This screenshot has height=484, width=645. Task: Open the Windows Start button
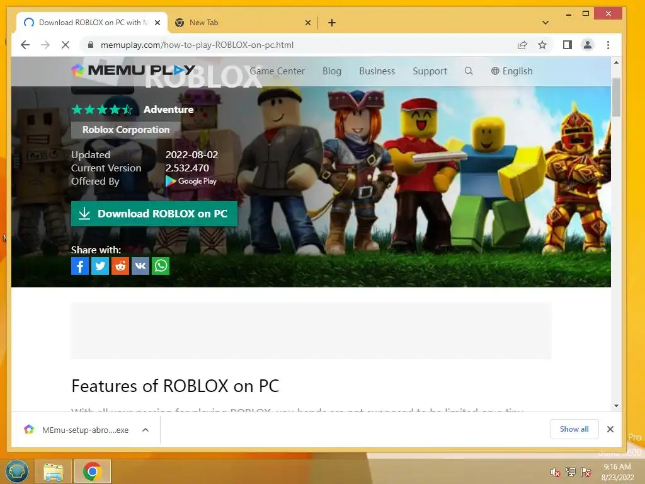[x=17, y=471]
